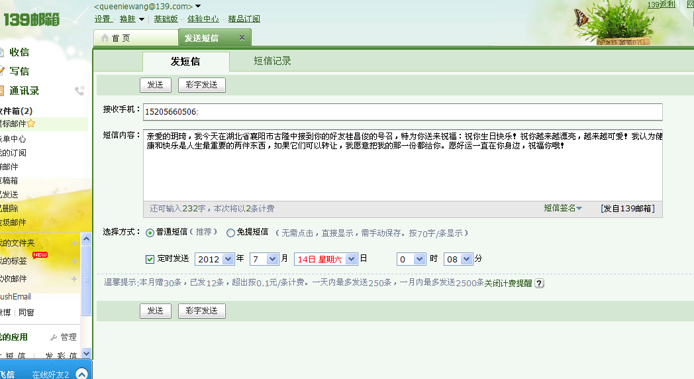This screenshot has height=379, width=694.
Task: Open the 体验中心 link
Action: point(203,19)
